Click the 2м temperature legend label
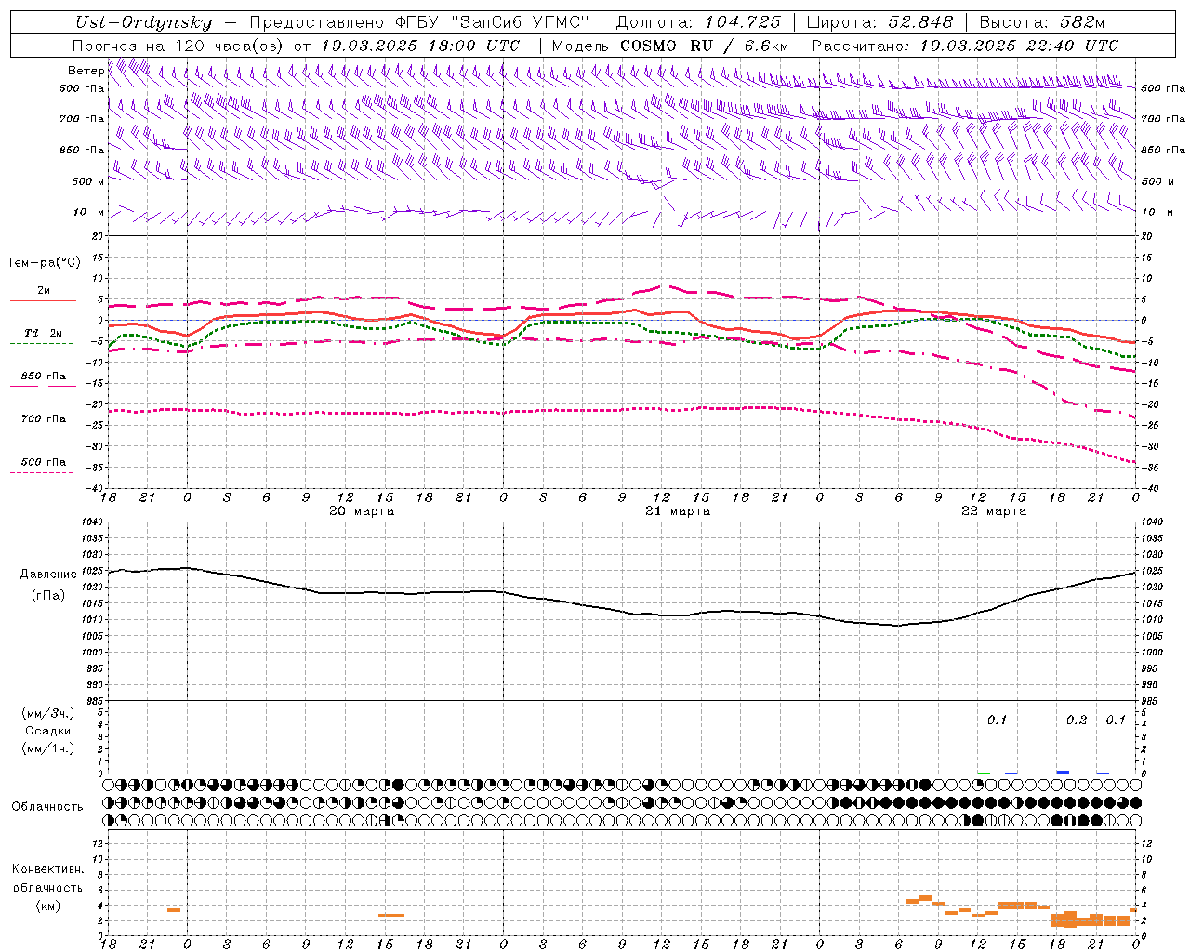The height and width of the screenshot is (952, 1190). pos(44,291)
